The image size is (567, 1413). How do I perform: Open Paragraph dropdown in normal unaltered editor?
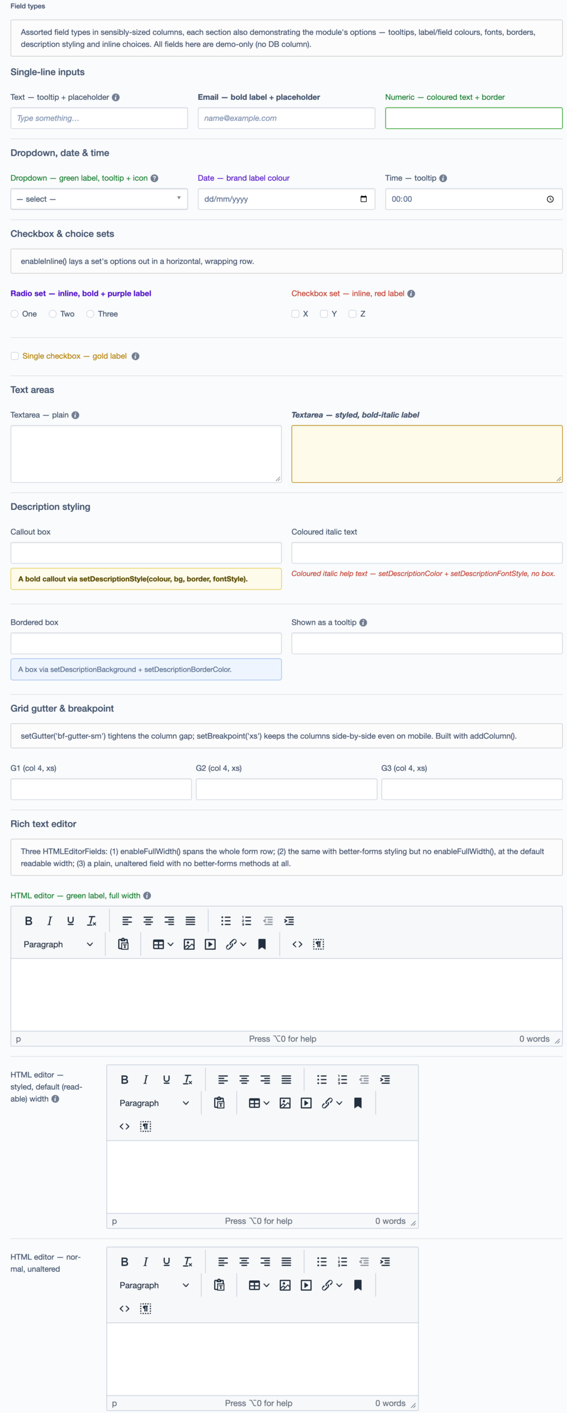click(x=155, y=1285)
